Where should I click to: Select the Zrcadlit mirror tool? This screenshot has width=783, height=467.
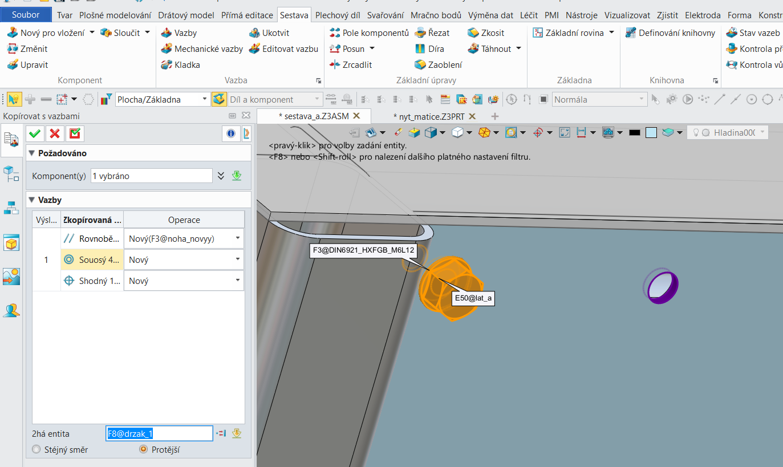[x=350, y=65]
